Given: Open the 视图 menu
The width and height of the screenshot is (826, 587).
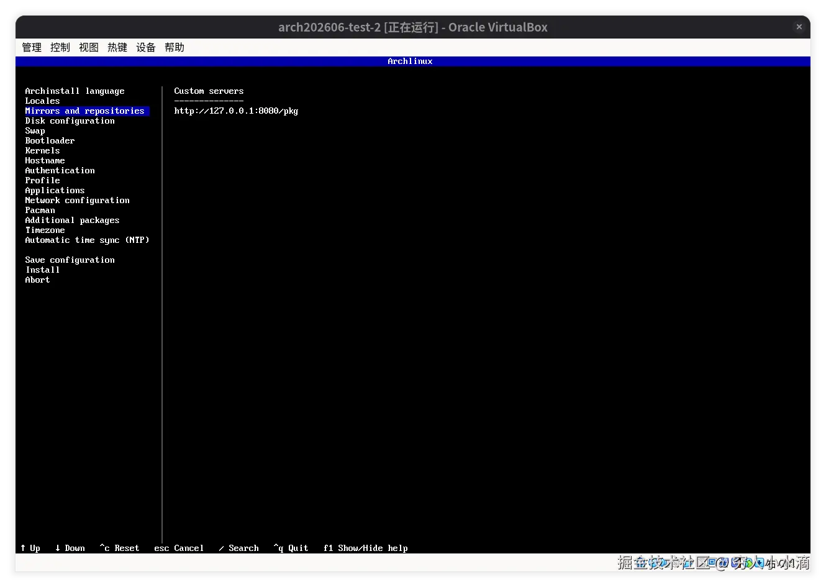Looking at the screenshot, I should (89, 47).
